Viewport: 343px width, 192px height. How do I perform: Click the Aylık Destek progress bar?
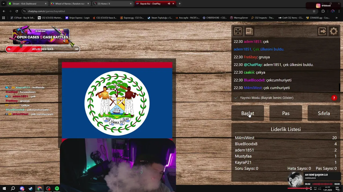pos(43,49)
